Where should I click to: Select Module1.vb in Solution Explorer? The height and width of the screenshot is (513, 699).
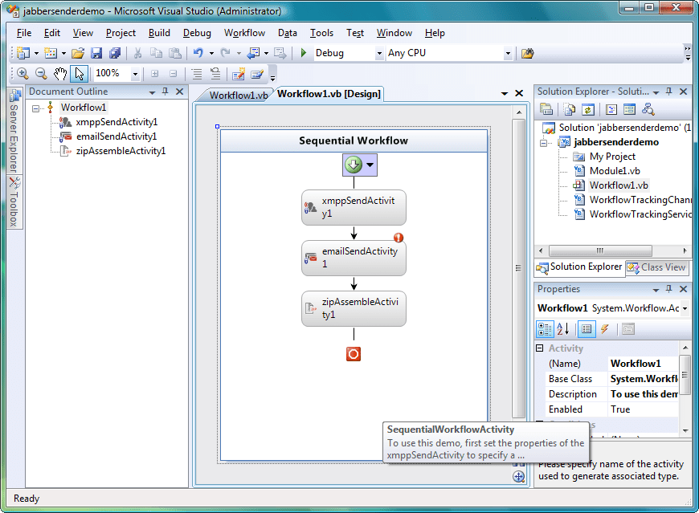615,171
